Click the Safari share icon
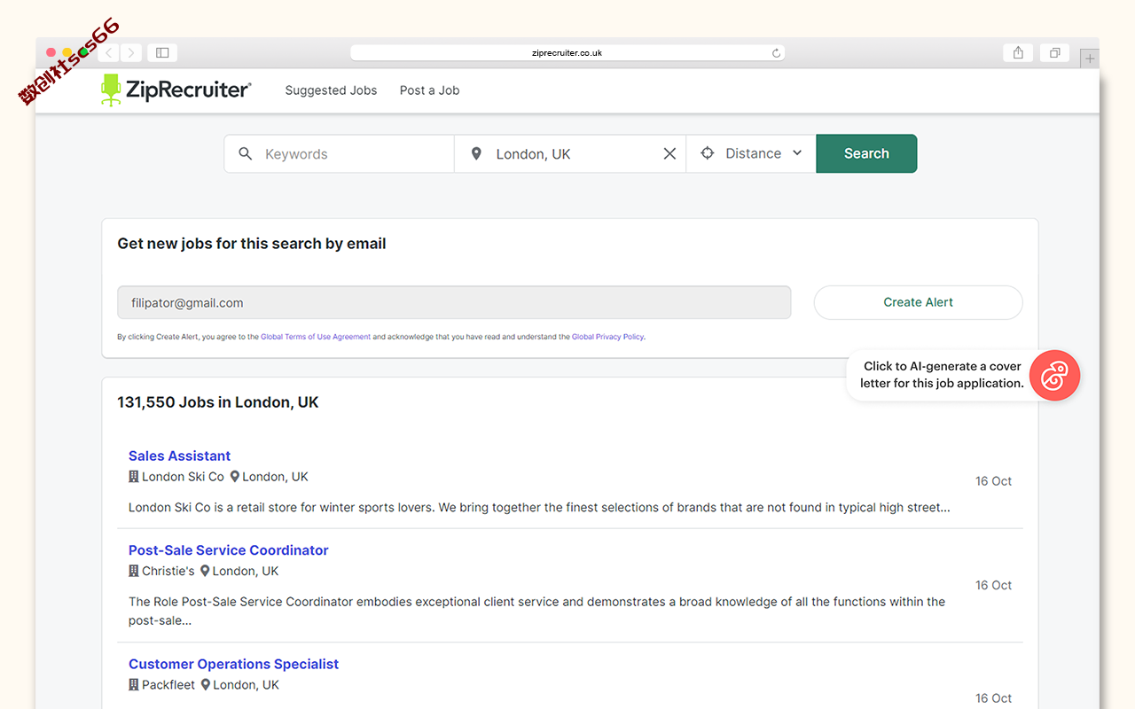 (1018, 53)
